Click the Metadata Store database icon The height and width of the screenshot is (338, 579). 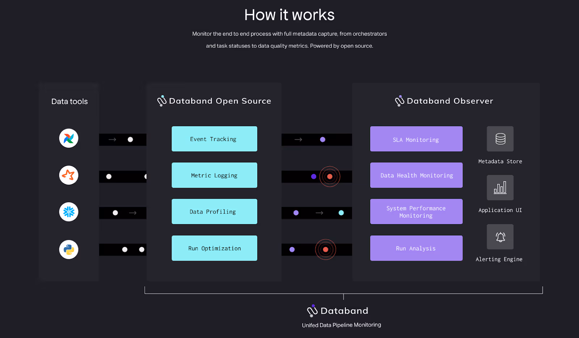tap(500, 139)
